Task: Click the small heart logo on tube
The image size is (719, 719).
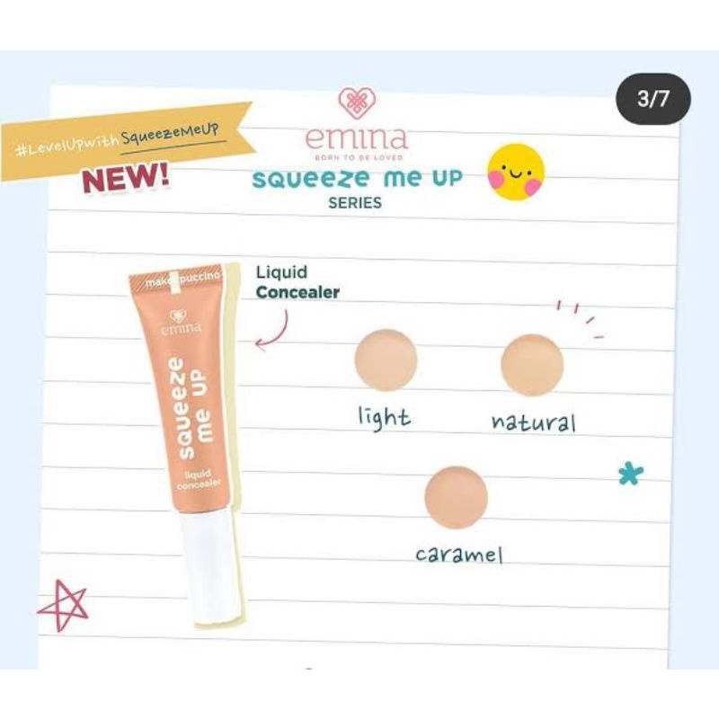Action: (178, 316)
